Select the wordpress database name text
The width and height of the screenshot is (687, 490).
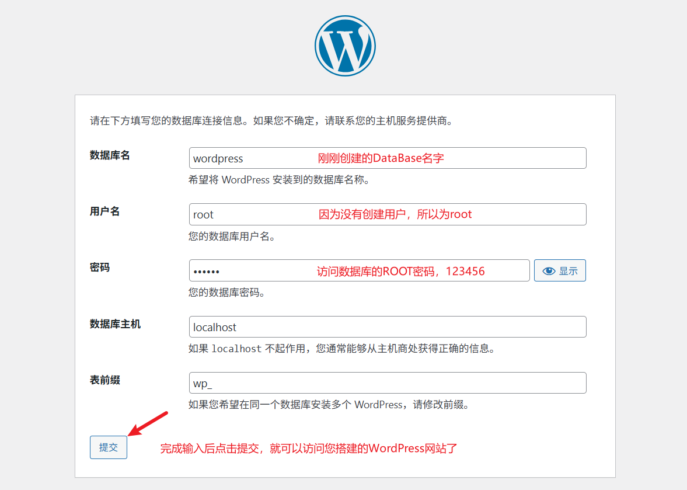click(218, 158)
